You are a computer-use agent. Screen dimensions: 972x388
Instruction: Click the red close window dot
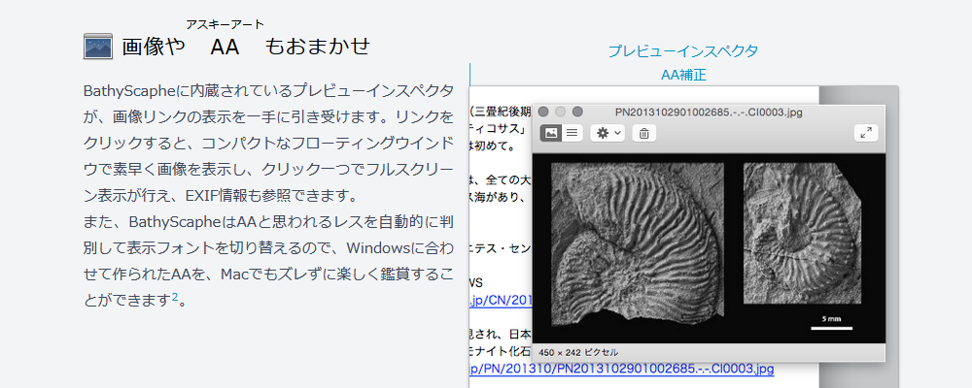pyautogui.click(x=543, y=112)
